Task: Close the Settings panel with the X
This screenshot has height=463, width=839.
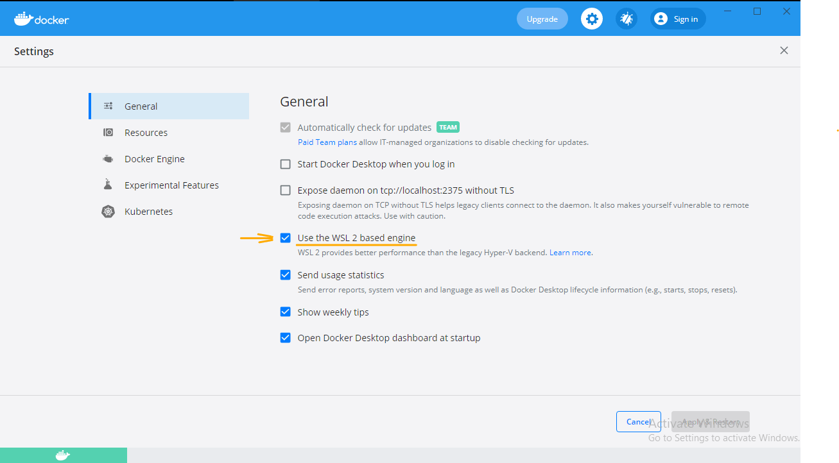Action: pos(784,51)
